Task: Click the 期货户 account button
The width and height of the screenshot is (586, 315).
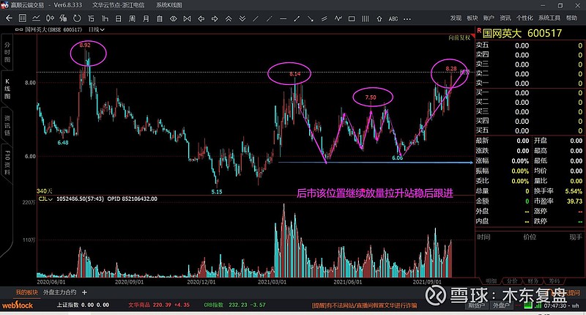Action: pos(478,305)
